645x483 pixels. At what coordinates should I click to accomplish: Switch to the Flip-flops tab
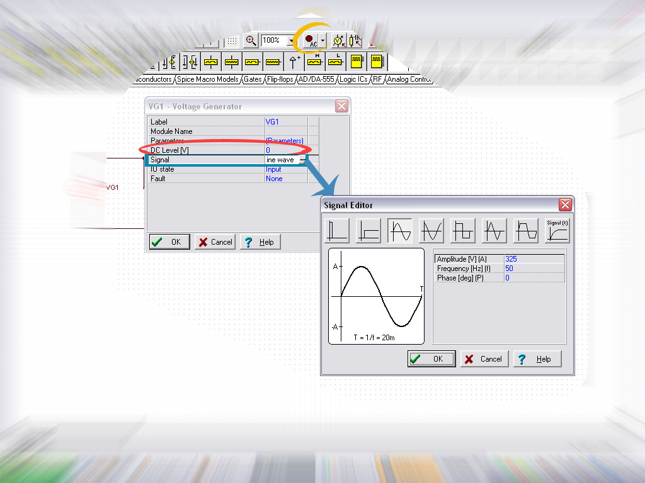(280, 79)
